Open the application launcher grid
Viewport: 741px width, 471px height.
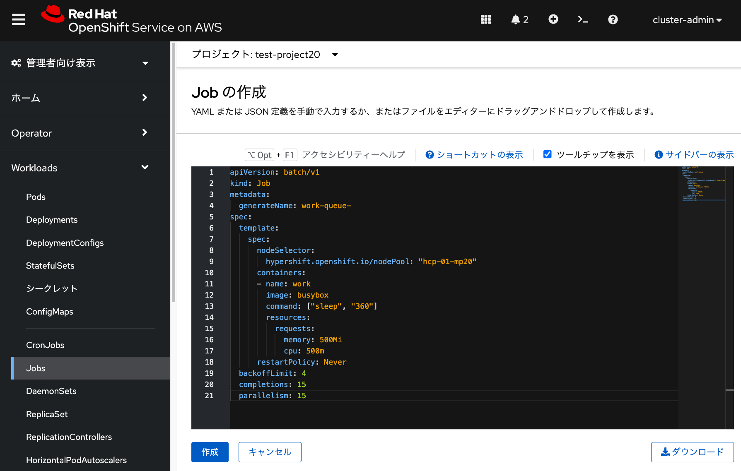pos(485,19)
